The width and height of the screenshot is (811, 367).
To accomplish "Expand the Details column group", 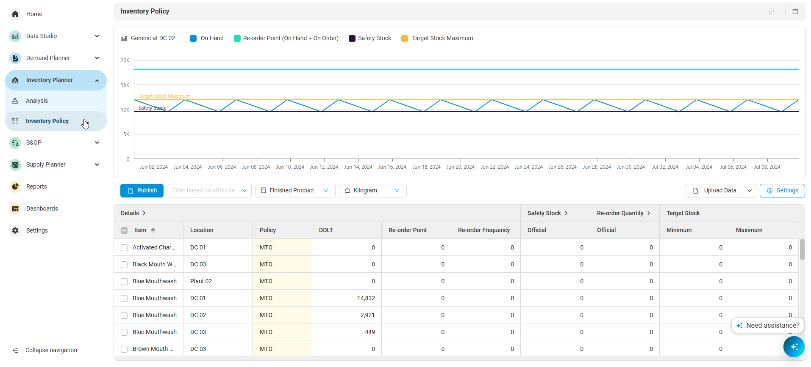I will pos(144,213).
